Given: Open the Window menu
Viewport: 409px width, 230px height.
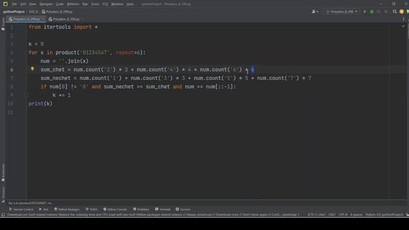Looking at the screenshot, I should 117,4.
